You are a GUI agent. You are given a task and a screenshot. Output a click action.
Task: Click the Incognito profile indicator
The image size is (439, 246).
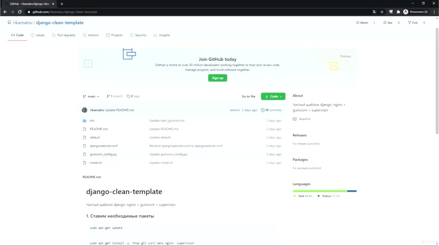point(415,12)
